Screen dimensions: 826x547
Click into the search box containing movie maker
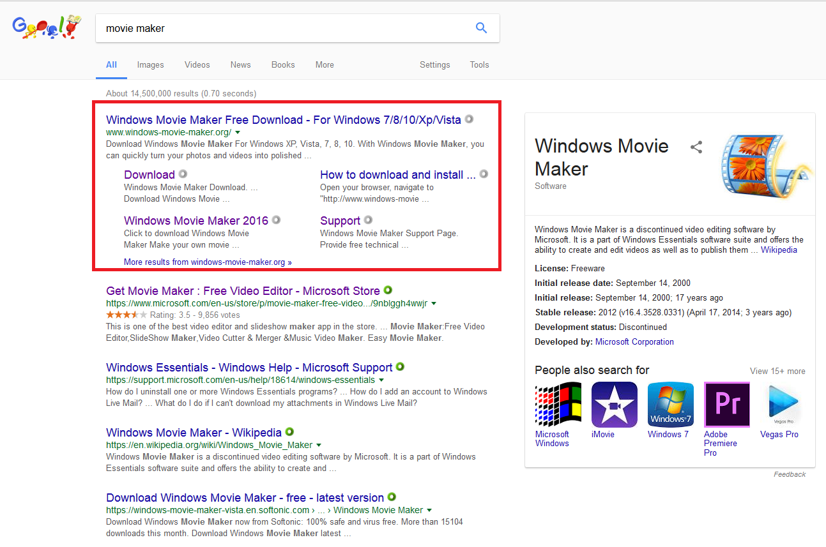(281, 28)
